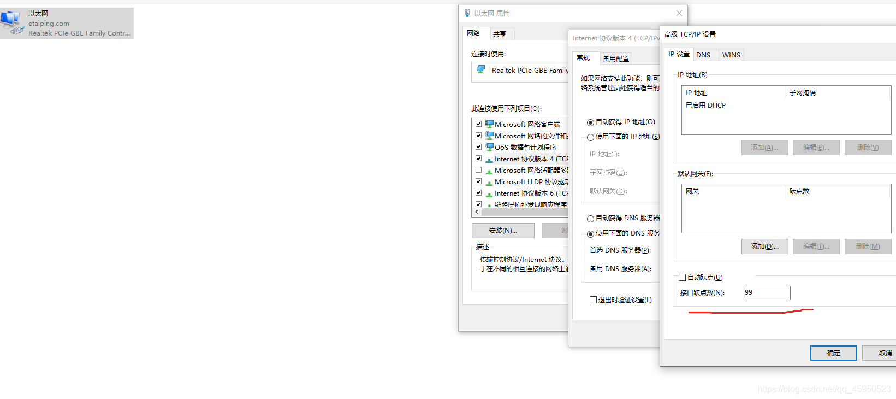Click the 删除(V) IP address button
The height and width of the screenshot is (399, 896).
(x=868, y=148)
